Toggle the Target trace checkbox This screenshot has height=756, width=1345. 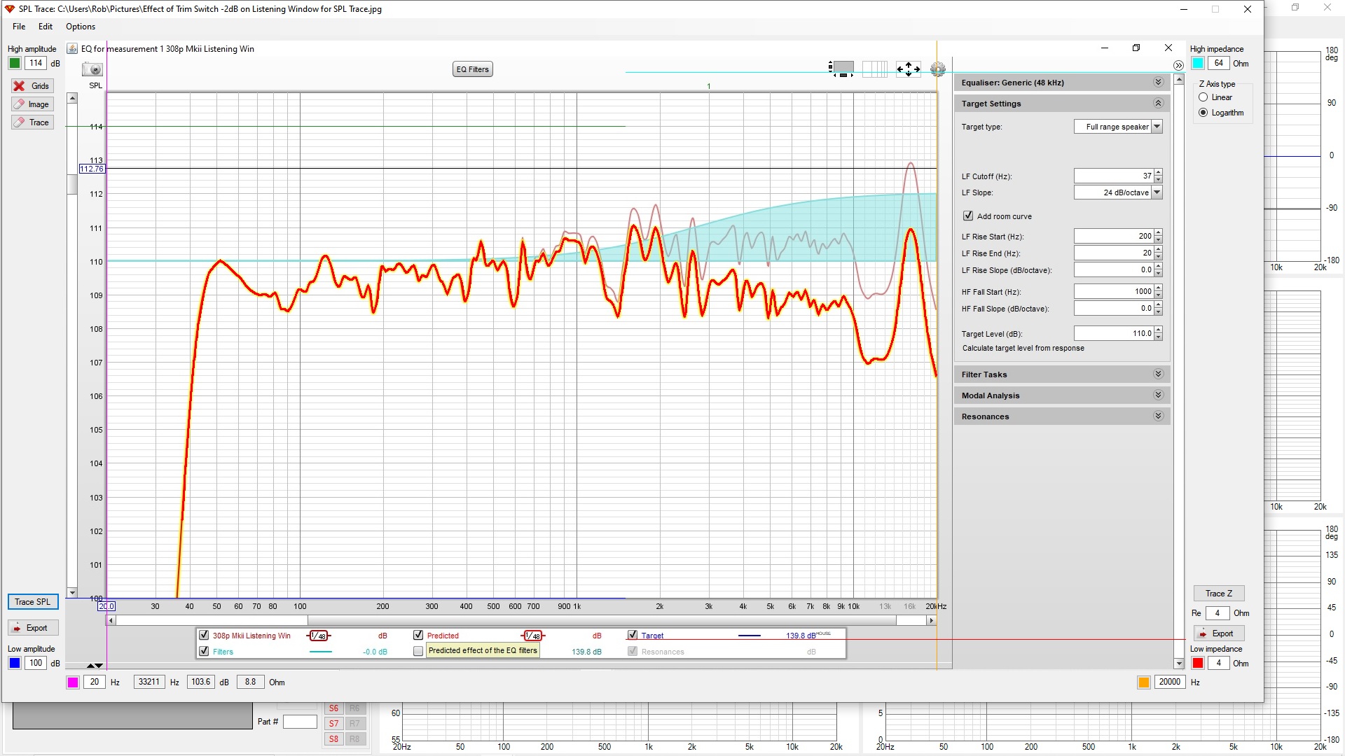pyautogui.click(x=633, y=635)
